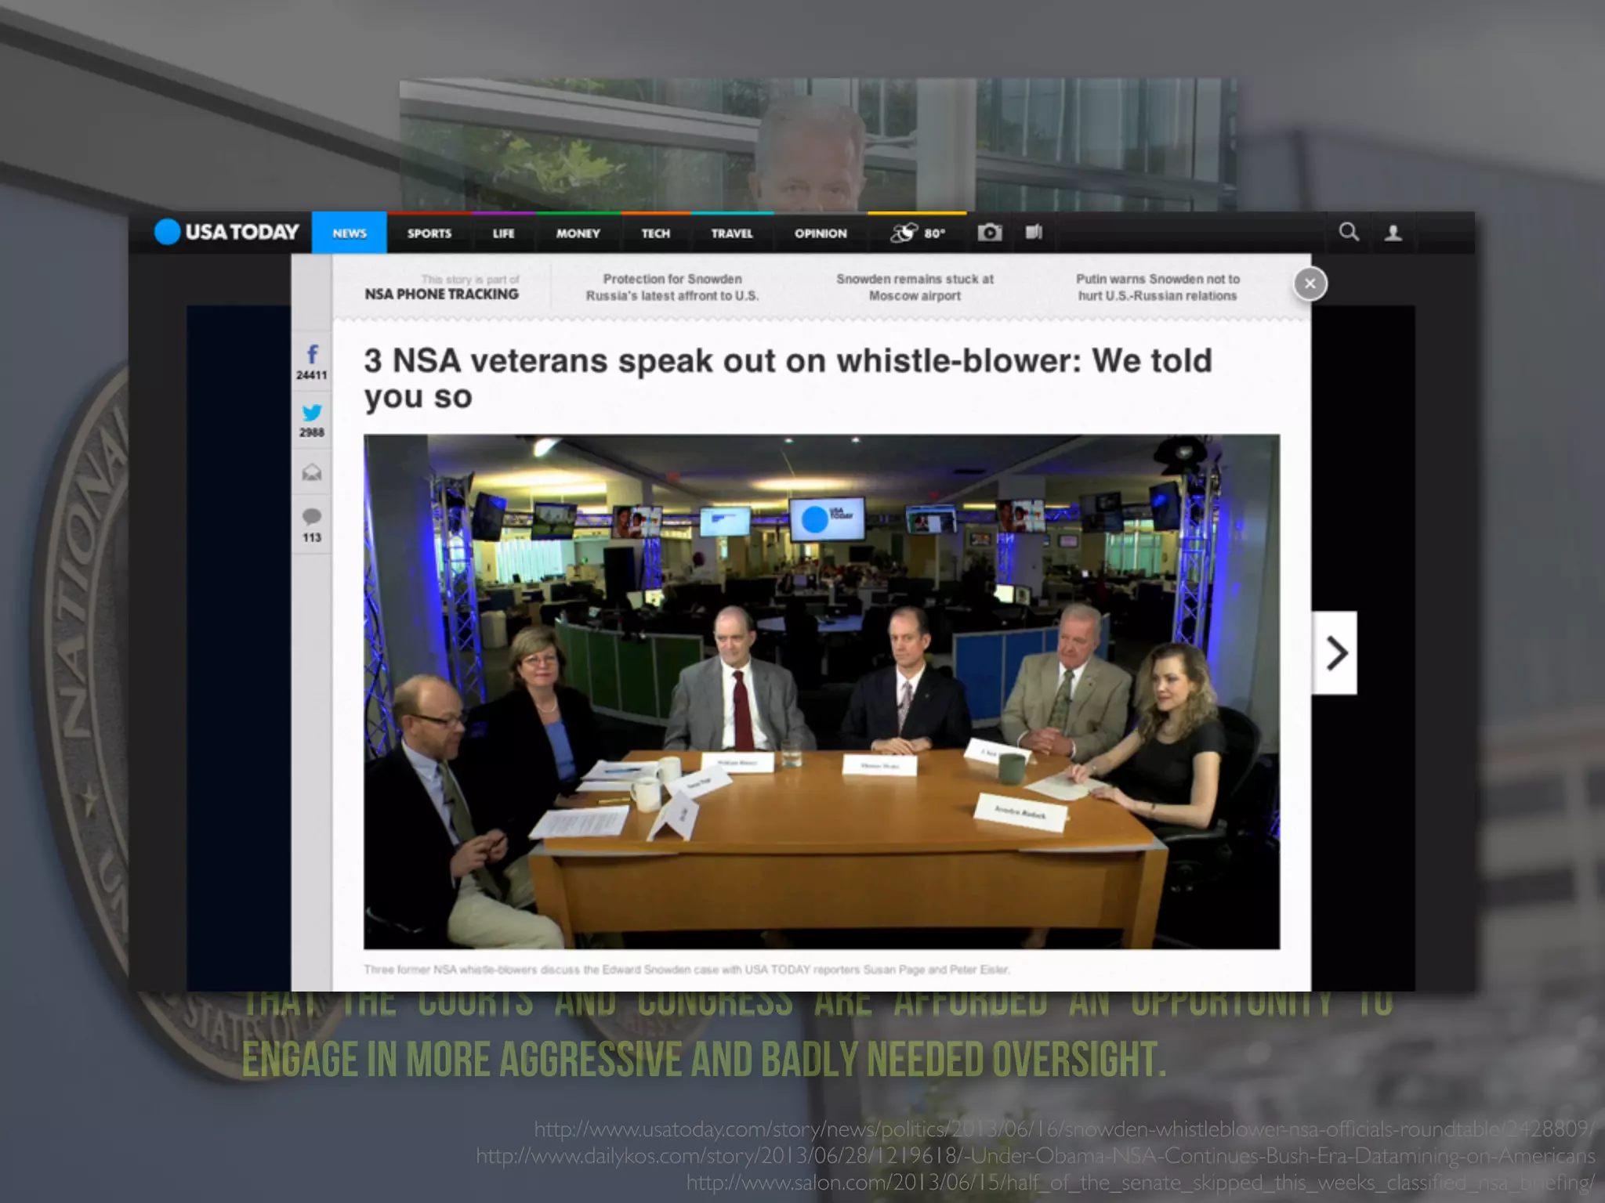Tweet the article via Twitter icon
The width and height of the screenshot is (1605, 1203).
coord(312,413)
